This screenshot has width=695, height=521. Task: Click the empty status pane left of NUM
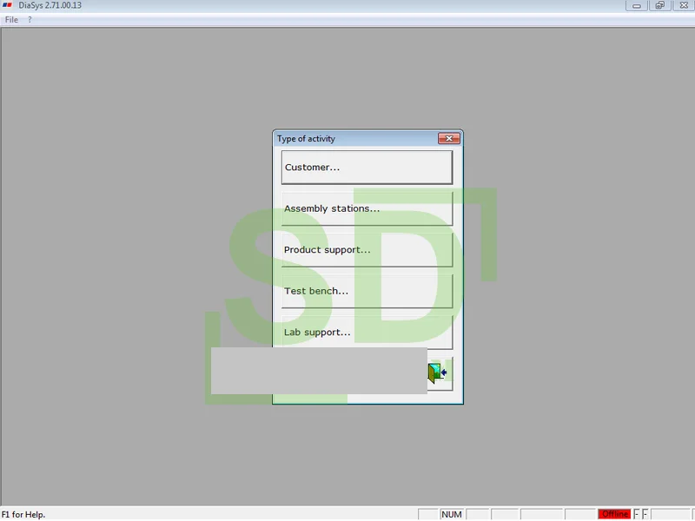[427, 514]
